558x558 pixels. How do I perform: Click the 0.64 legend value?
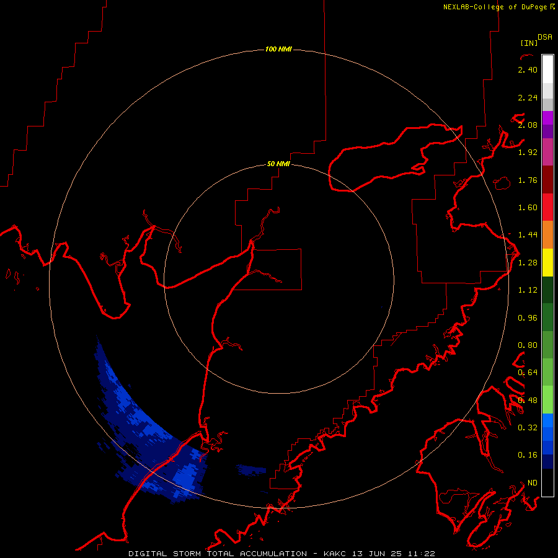point(528,373)
